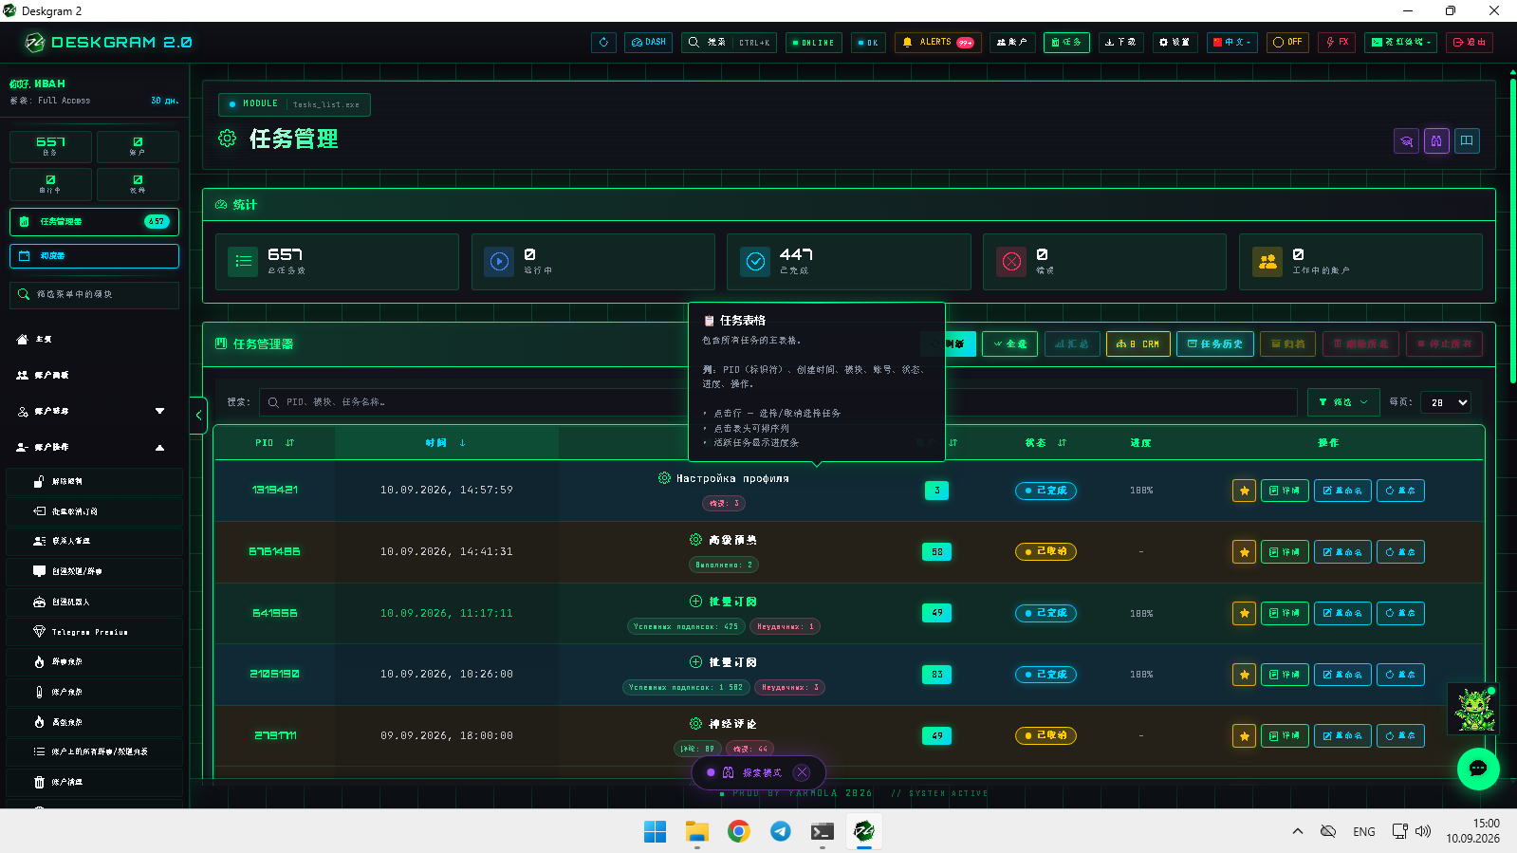Click the book guide icon in the header

pos(1467,141)
